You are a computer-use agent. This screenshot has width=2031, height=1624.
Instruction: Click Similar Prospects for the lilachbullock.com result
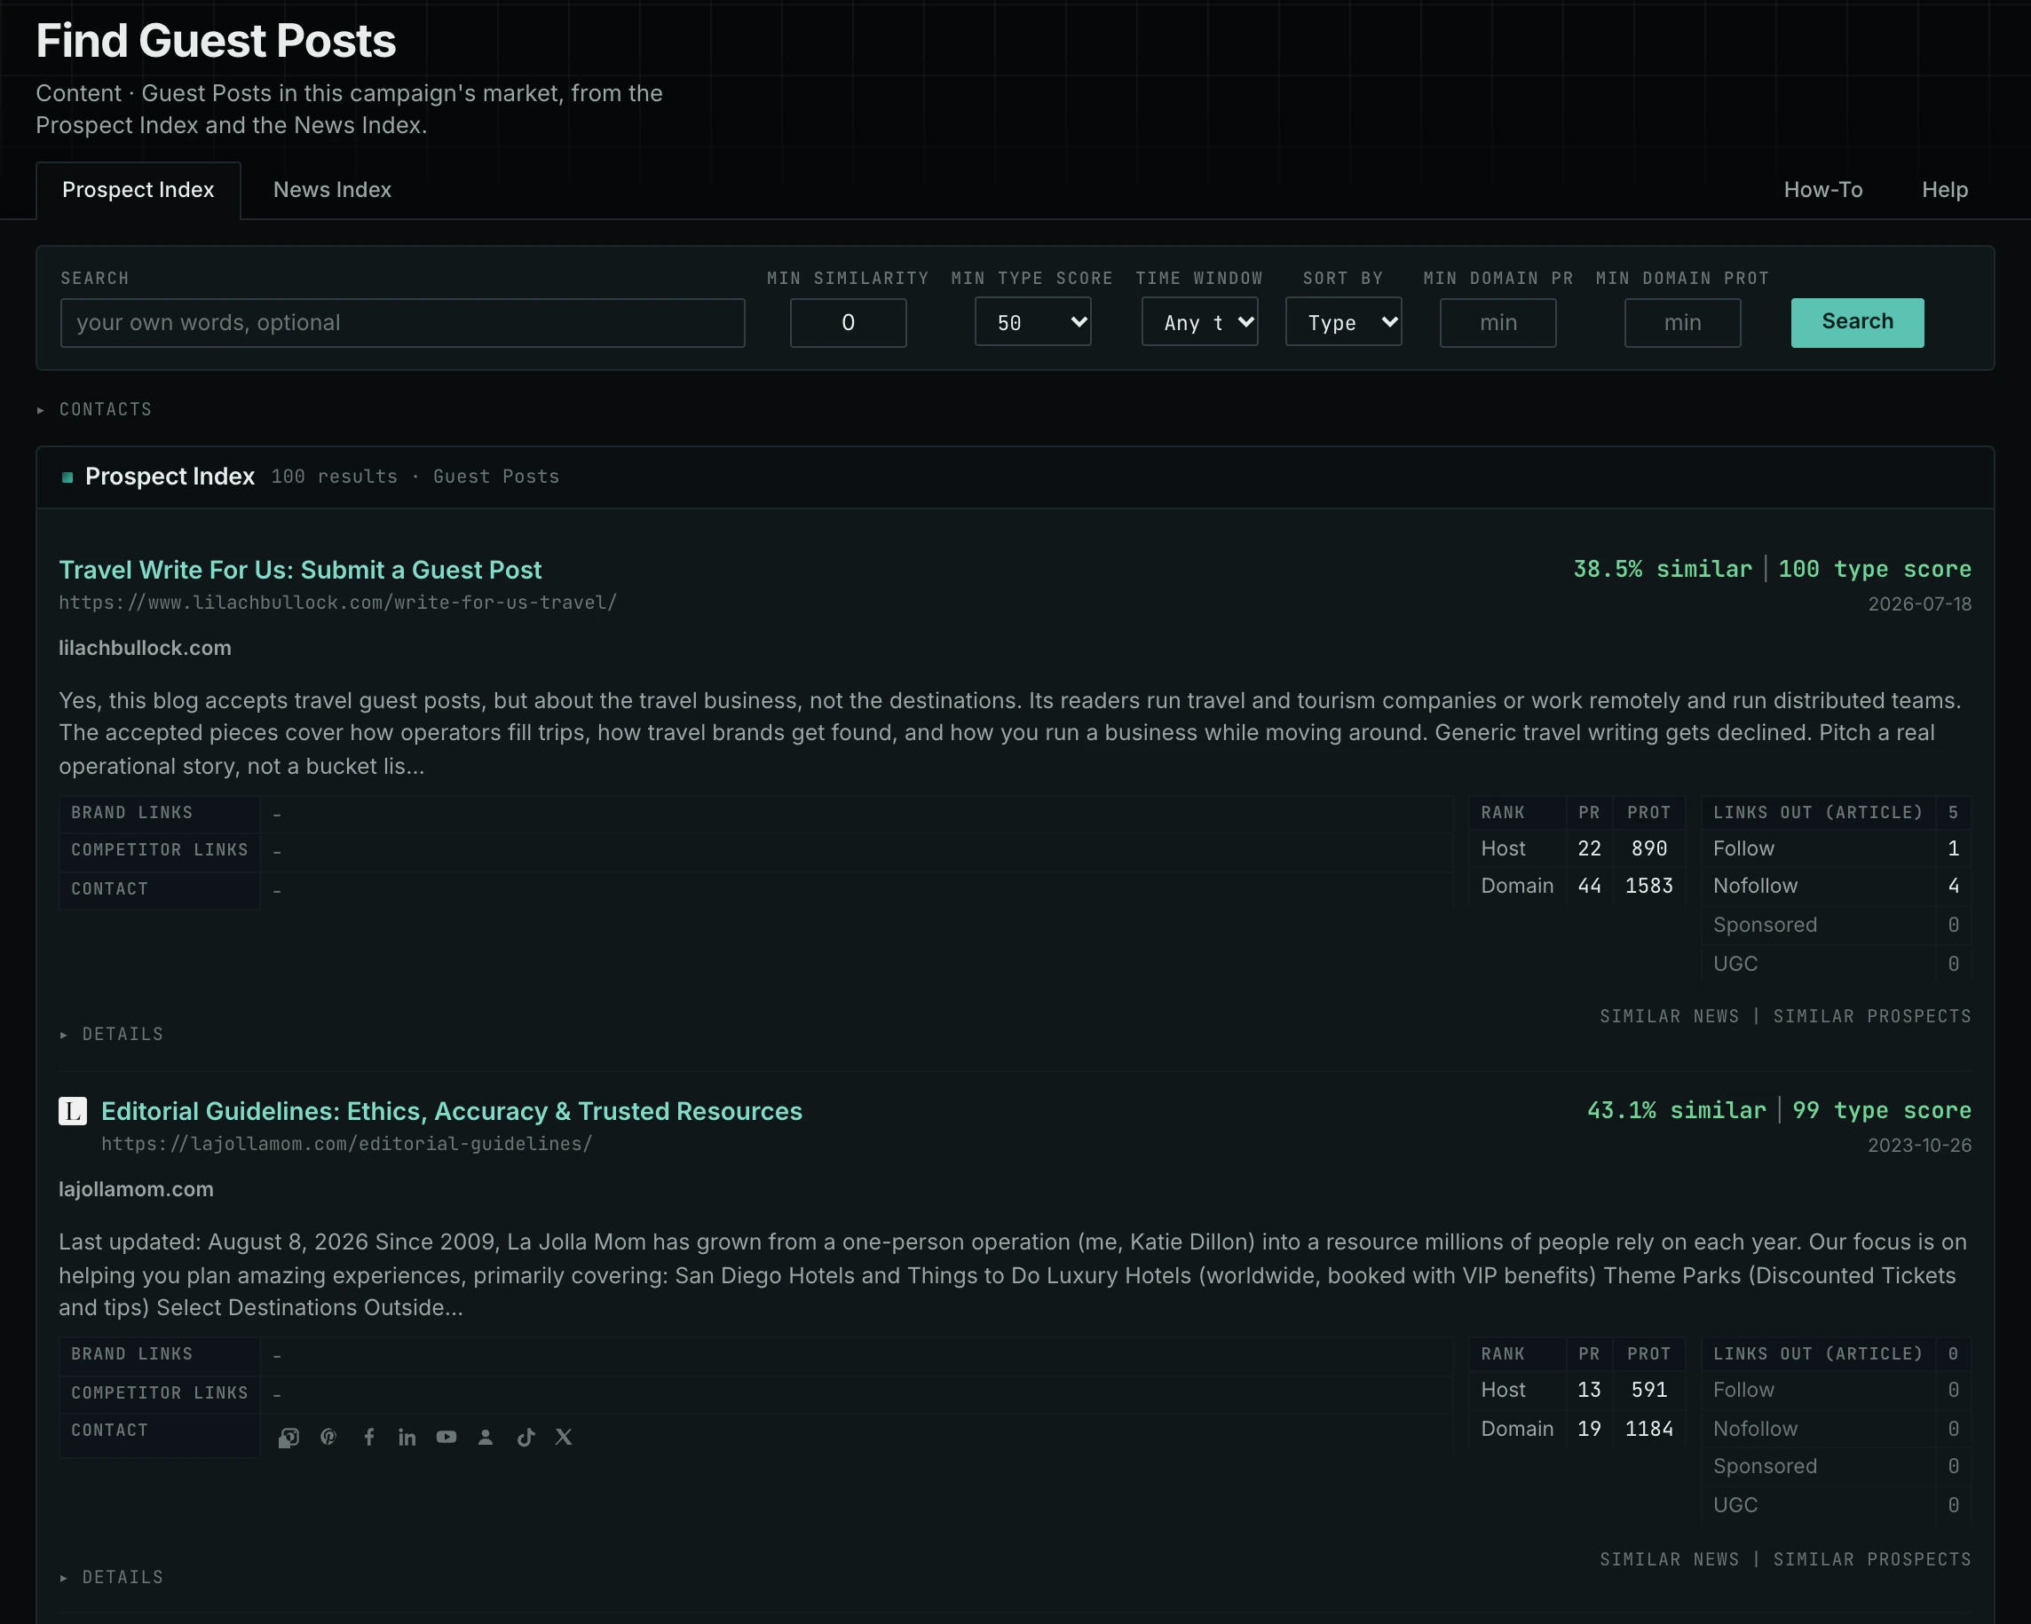point(1872,1015)
